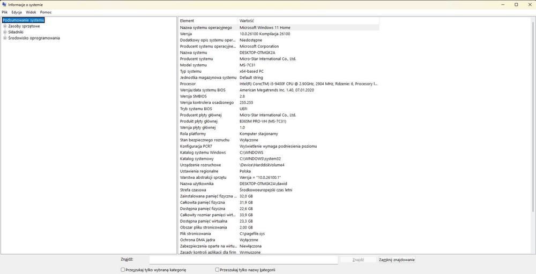The width and height of the screenshot is (536, 274).
Task: Click value Komputer stacjonarny
Action: 259,134
